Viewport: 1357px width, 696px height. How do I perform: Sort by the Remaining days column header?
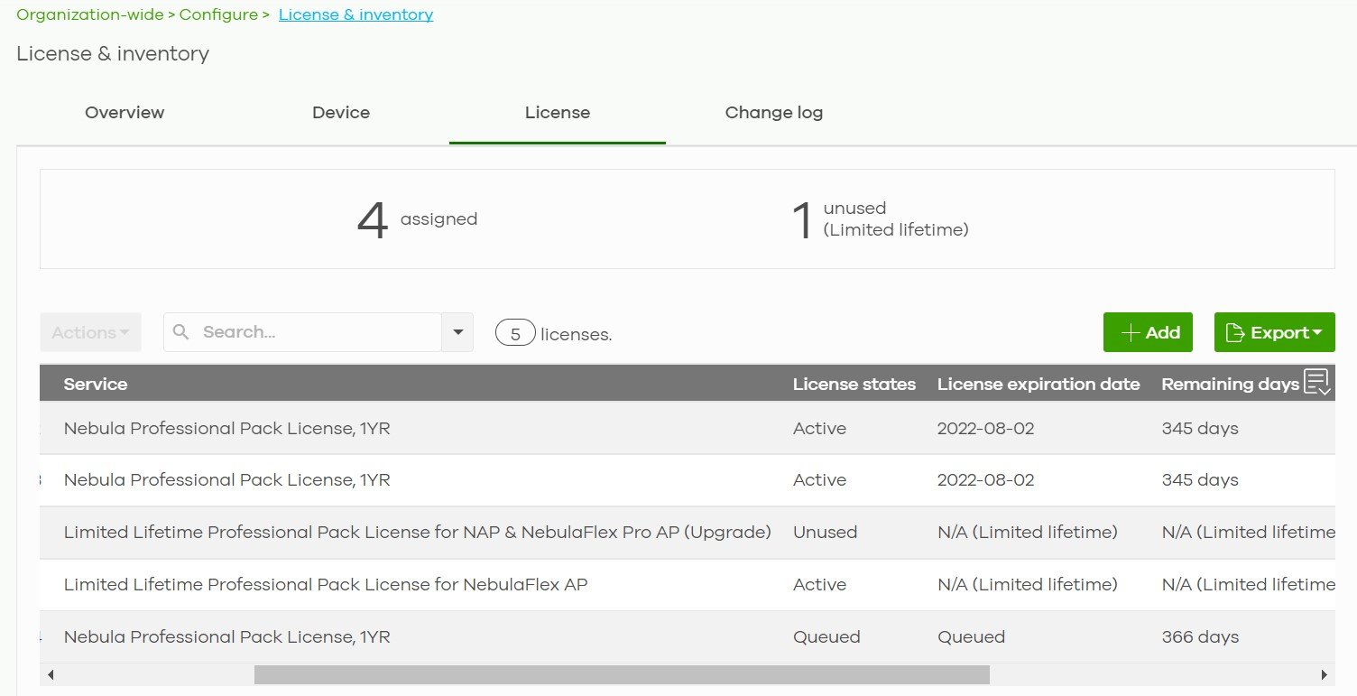pos(1230,384)
